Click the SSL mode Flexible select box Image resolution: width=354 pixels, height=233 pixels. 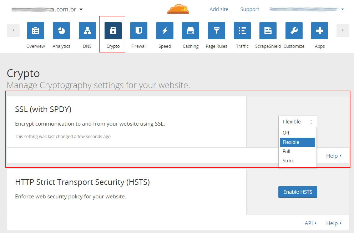pos(298,122)
